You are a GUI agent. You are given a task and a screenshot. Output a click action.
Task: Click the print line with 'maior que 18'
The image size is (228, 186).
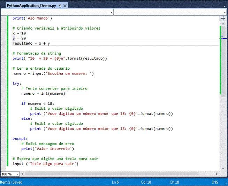pos(101,129)
